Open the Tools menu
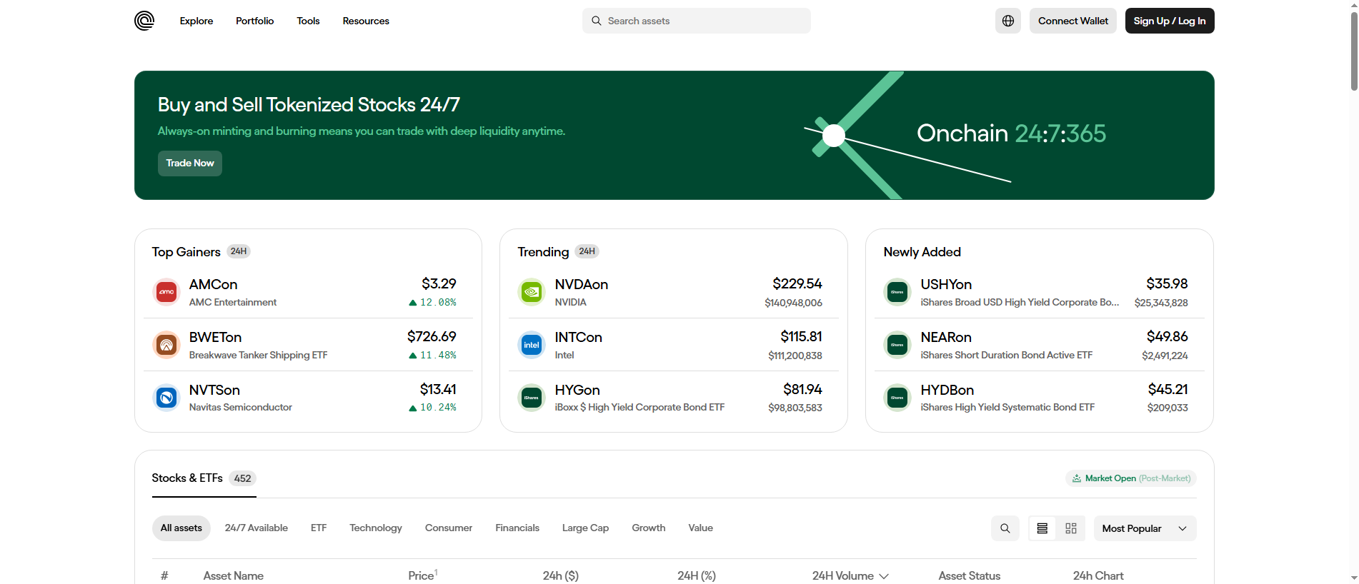This screenshot has height=584, width=1359. 308,21
